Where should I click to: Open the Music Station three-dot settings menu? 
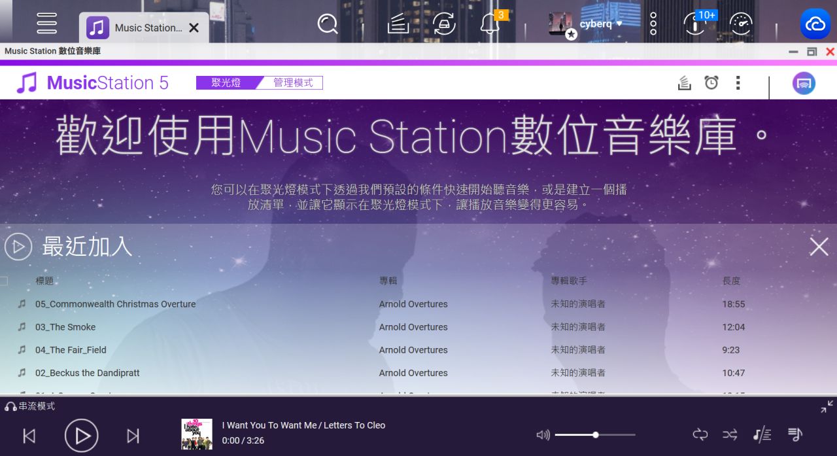(x=738, y=83)
